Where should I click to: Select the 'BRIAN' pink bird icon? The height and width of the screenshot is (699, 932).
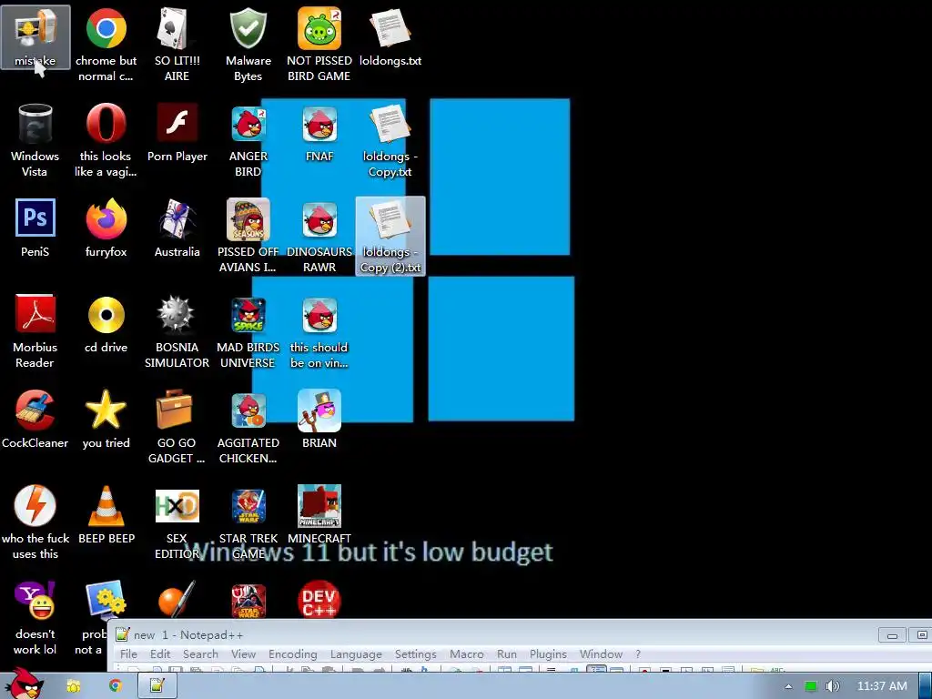(x=319, y=419)
